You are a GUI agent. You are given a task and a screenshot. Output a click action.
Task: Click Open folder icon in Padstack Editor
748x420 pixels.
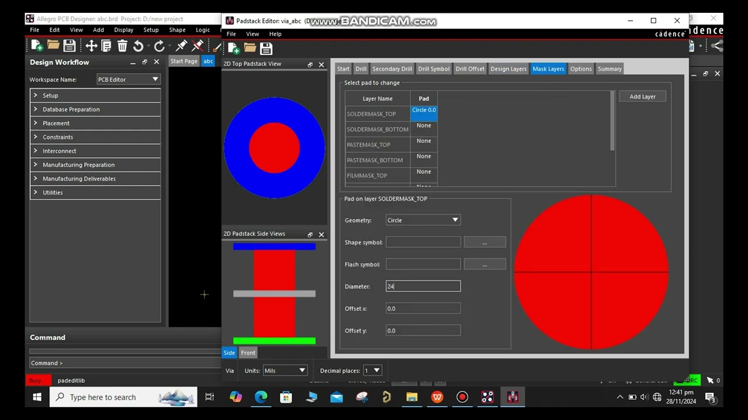point(250,48)
